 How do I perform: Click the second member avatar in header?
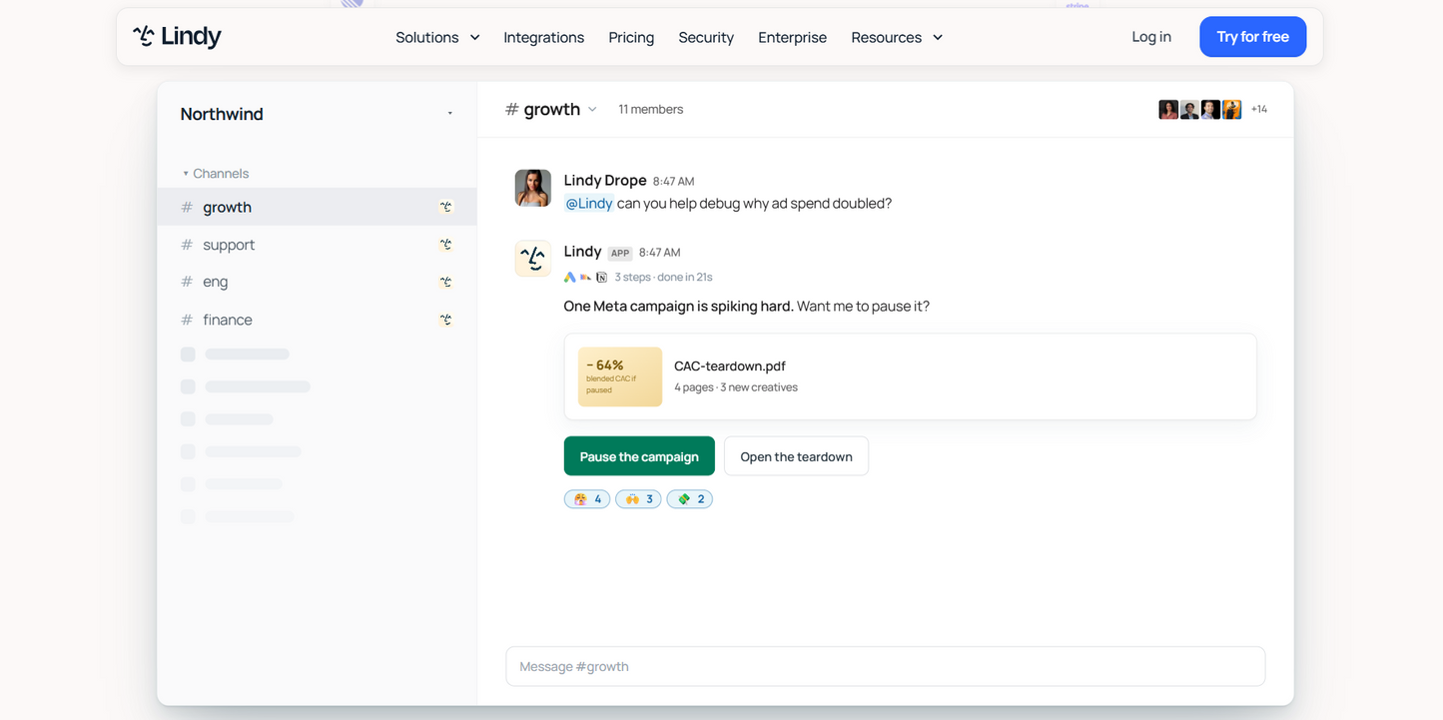1189,110
